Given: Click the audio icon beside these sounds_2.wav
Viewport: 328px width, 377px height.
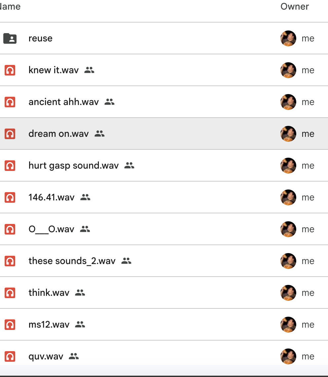Looking at the screenshot, I should coord(10,261).
